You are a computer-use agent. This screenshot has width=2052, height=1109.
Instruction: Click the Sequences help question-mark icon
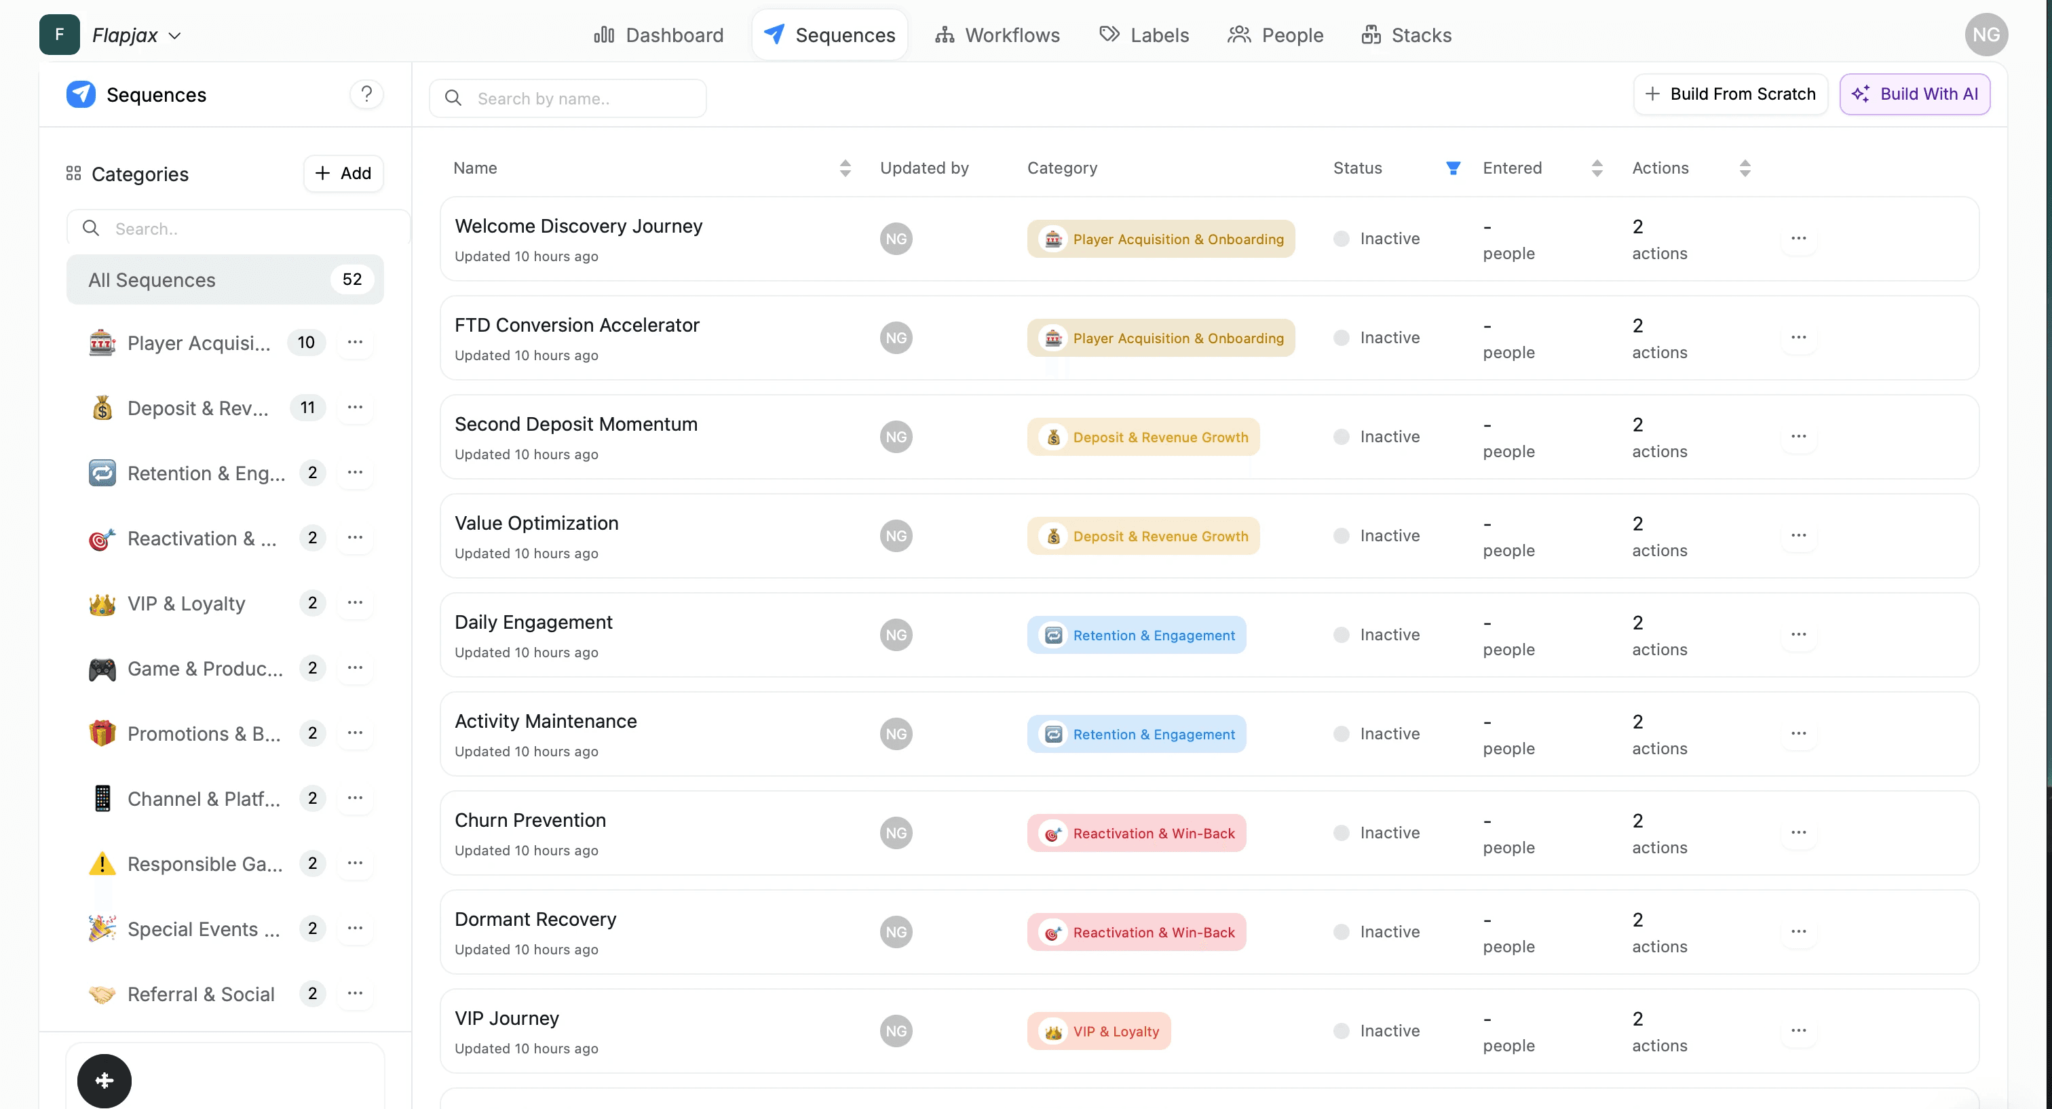[366, 94]
